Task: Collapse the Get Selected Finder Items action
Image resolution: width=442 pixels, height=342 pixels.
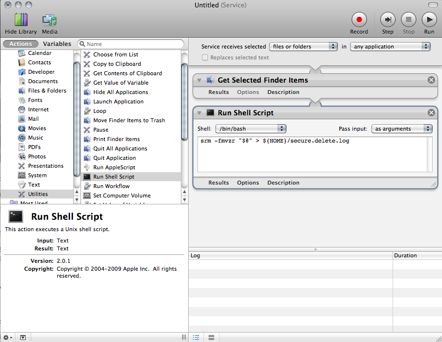Action: pyautogui.click(x=200, y=81)
